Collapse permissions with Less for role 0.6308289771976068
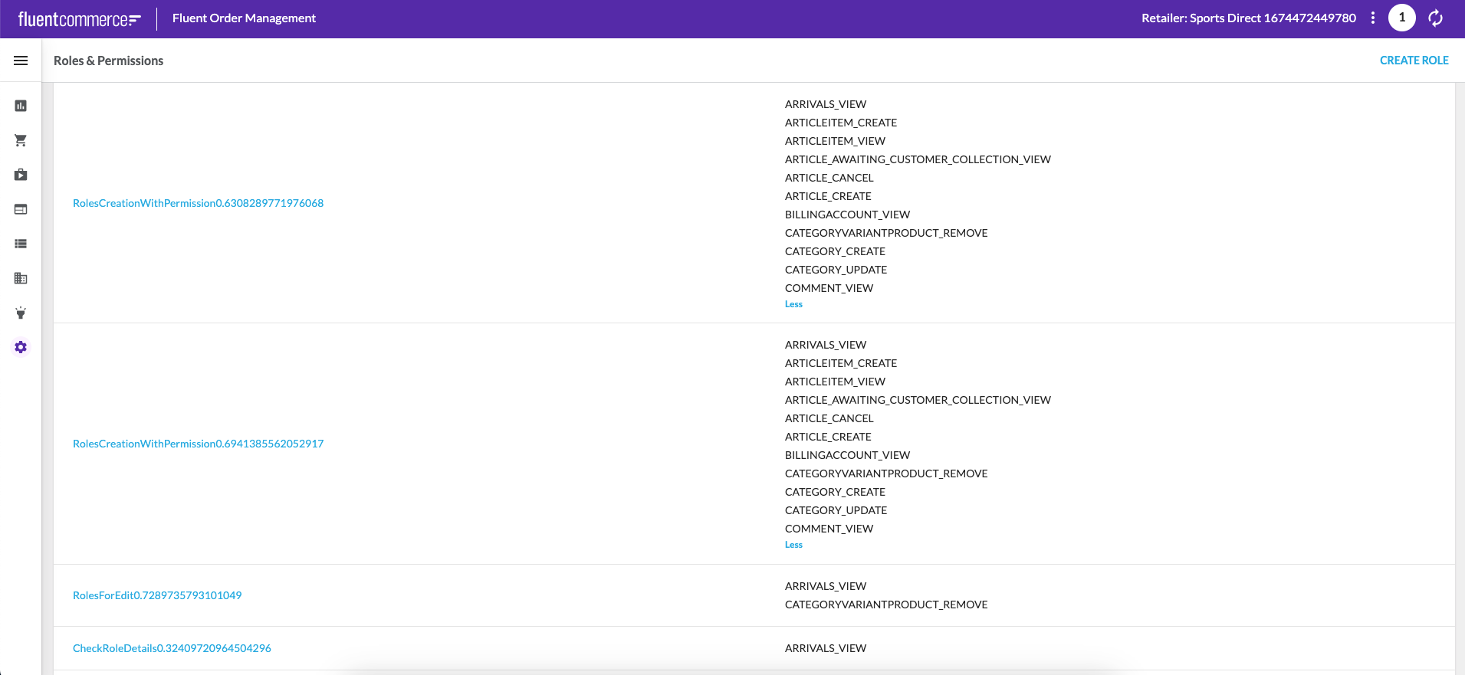 tap(793, 304)
